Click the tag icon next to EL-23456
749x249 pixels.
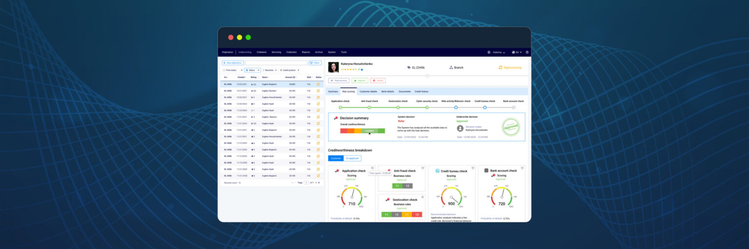coord(409,68)
